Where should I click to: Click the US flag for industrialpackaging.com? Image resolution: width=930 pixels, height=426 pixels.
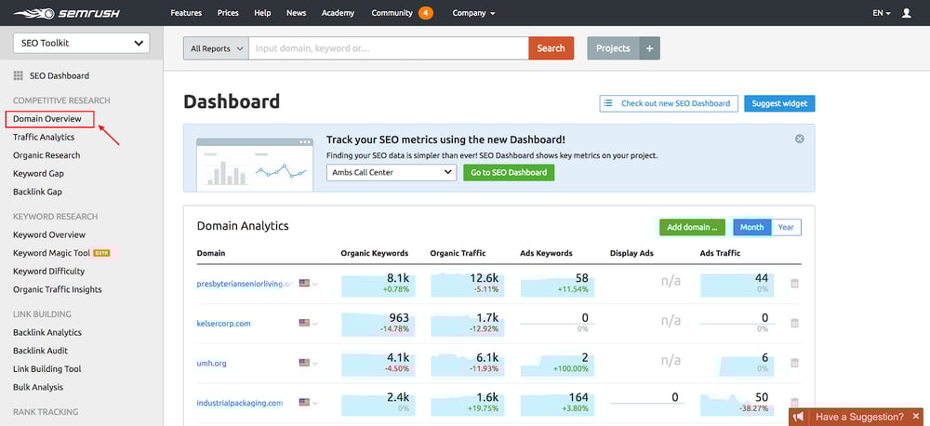[304, 402]
